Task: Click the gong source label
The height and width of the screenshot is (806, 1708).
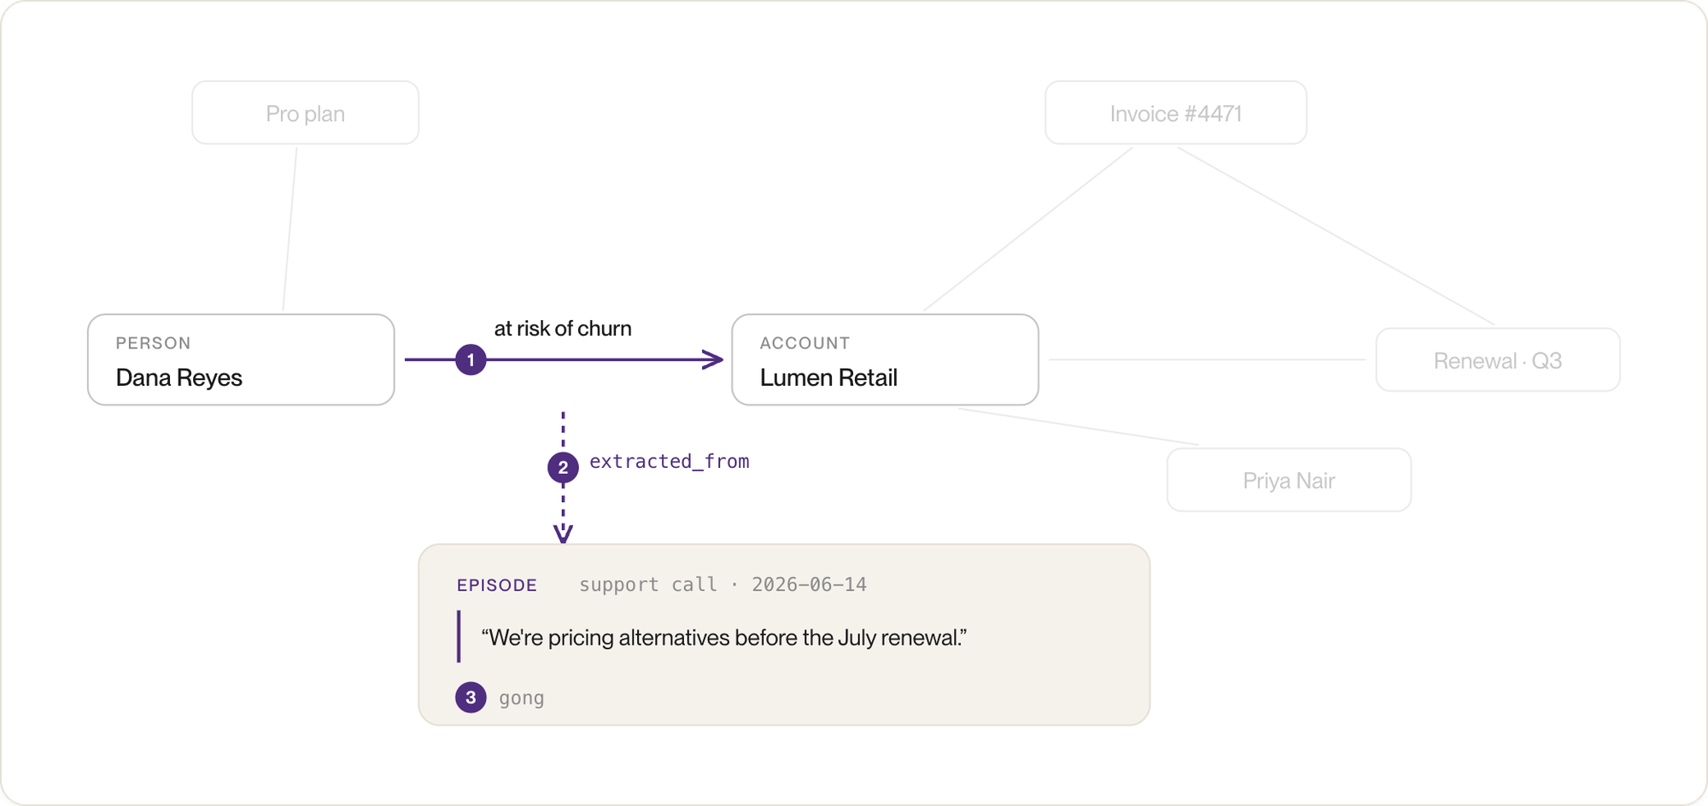Action: point(522,698)
